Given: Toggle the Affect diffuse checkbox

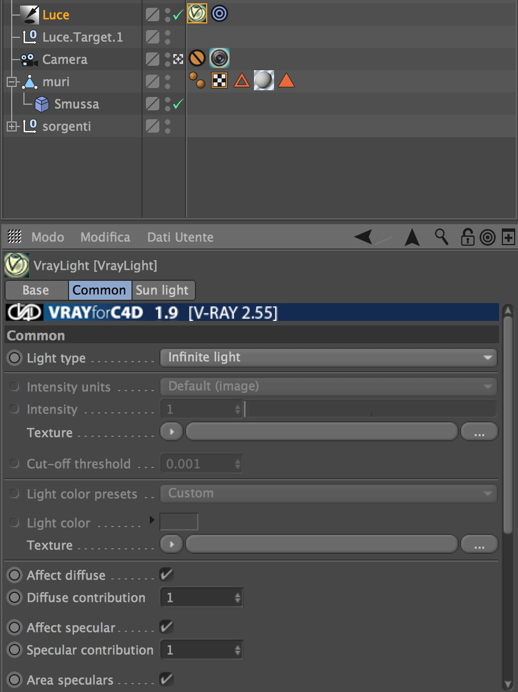Looking at the screenshot, I should (167, 574).
